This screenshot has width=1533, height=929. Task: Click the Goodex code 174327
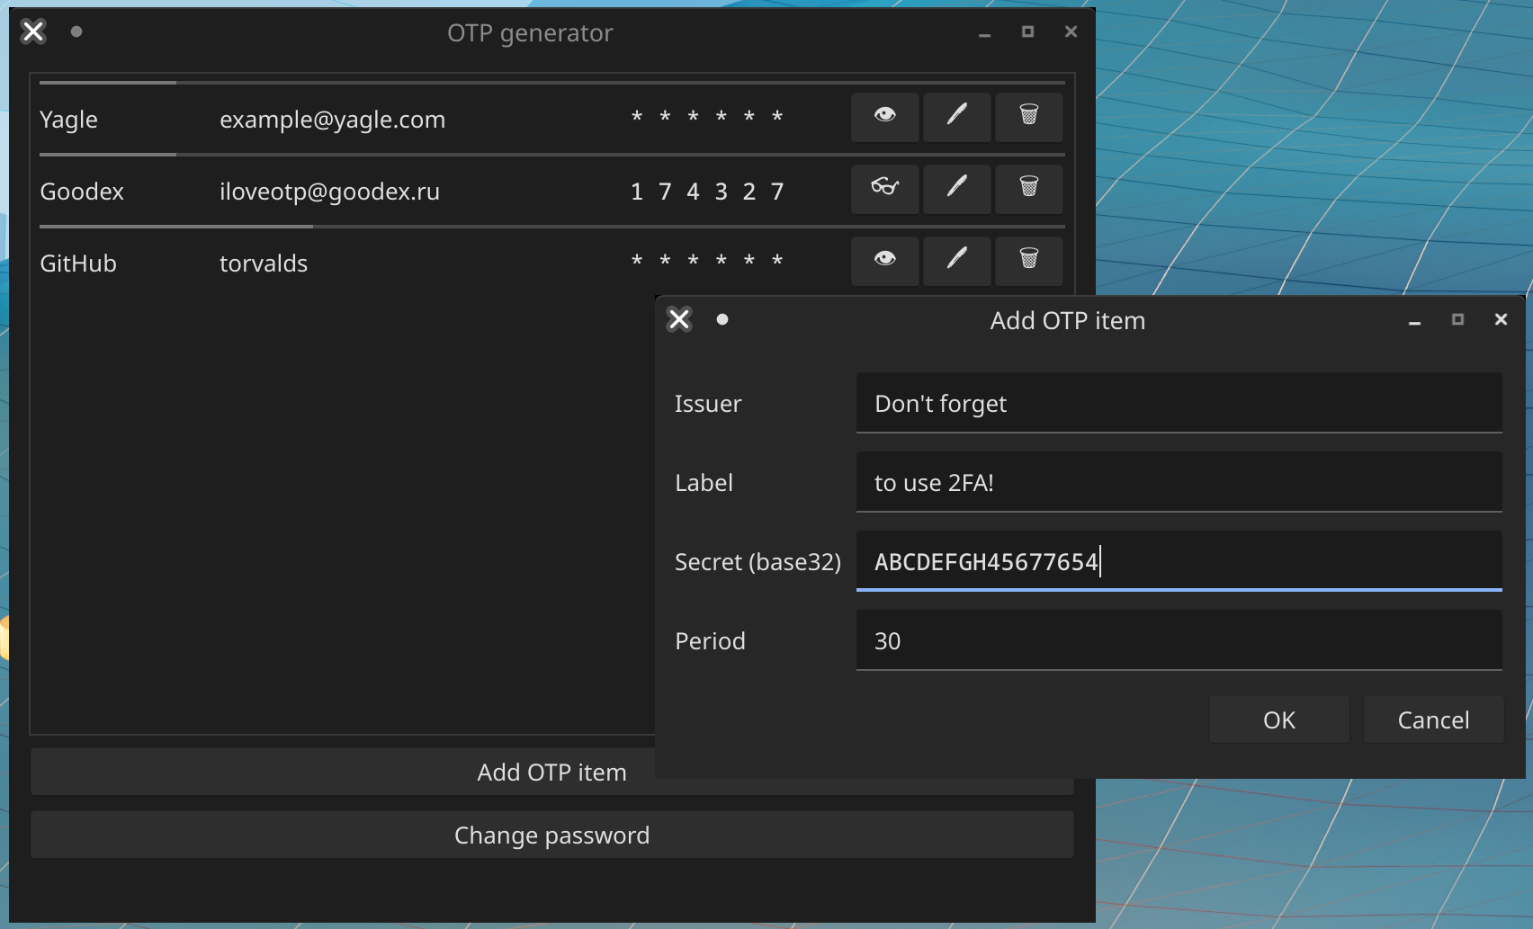707,192
